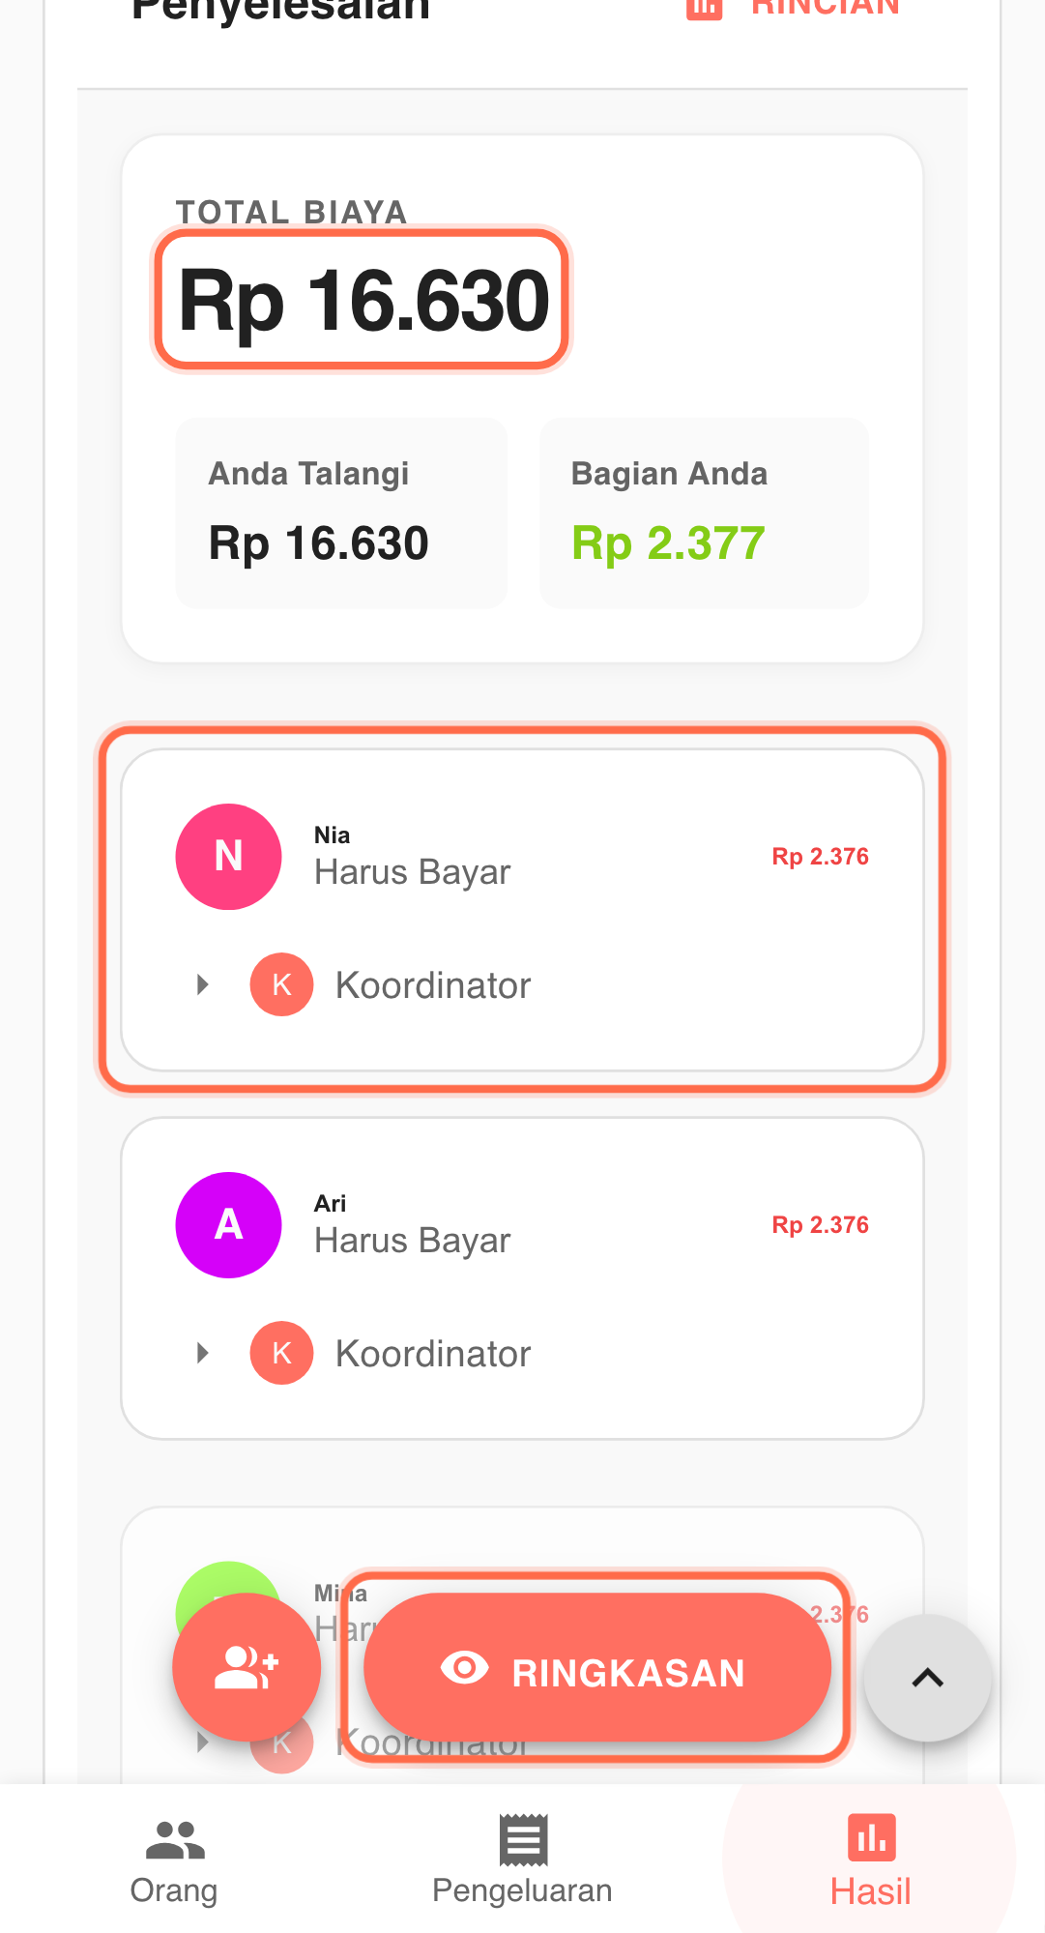Select the Hasil results tab
The image size is (1045, 1933).
click(870, 1860)
